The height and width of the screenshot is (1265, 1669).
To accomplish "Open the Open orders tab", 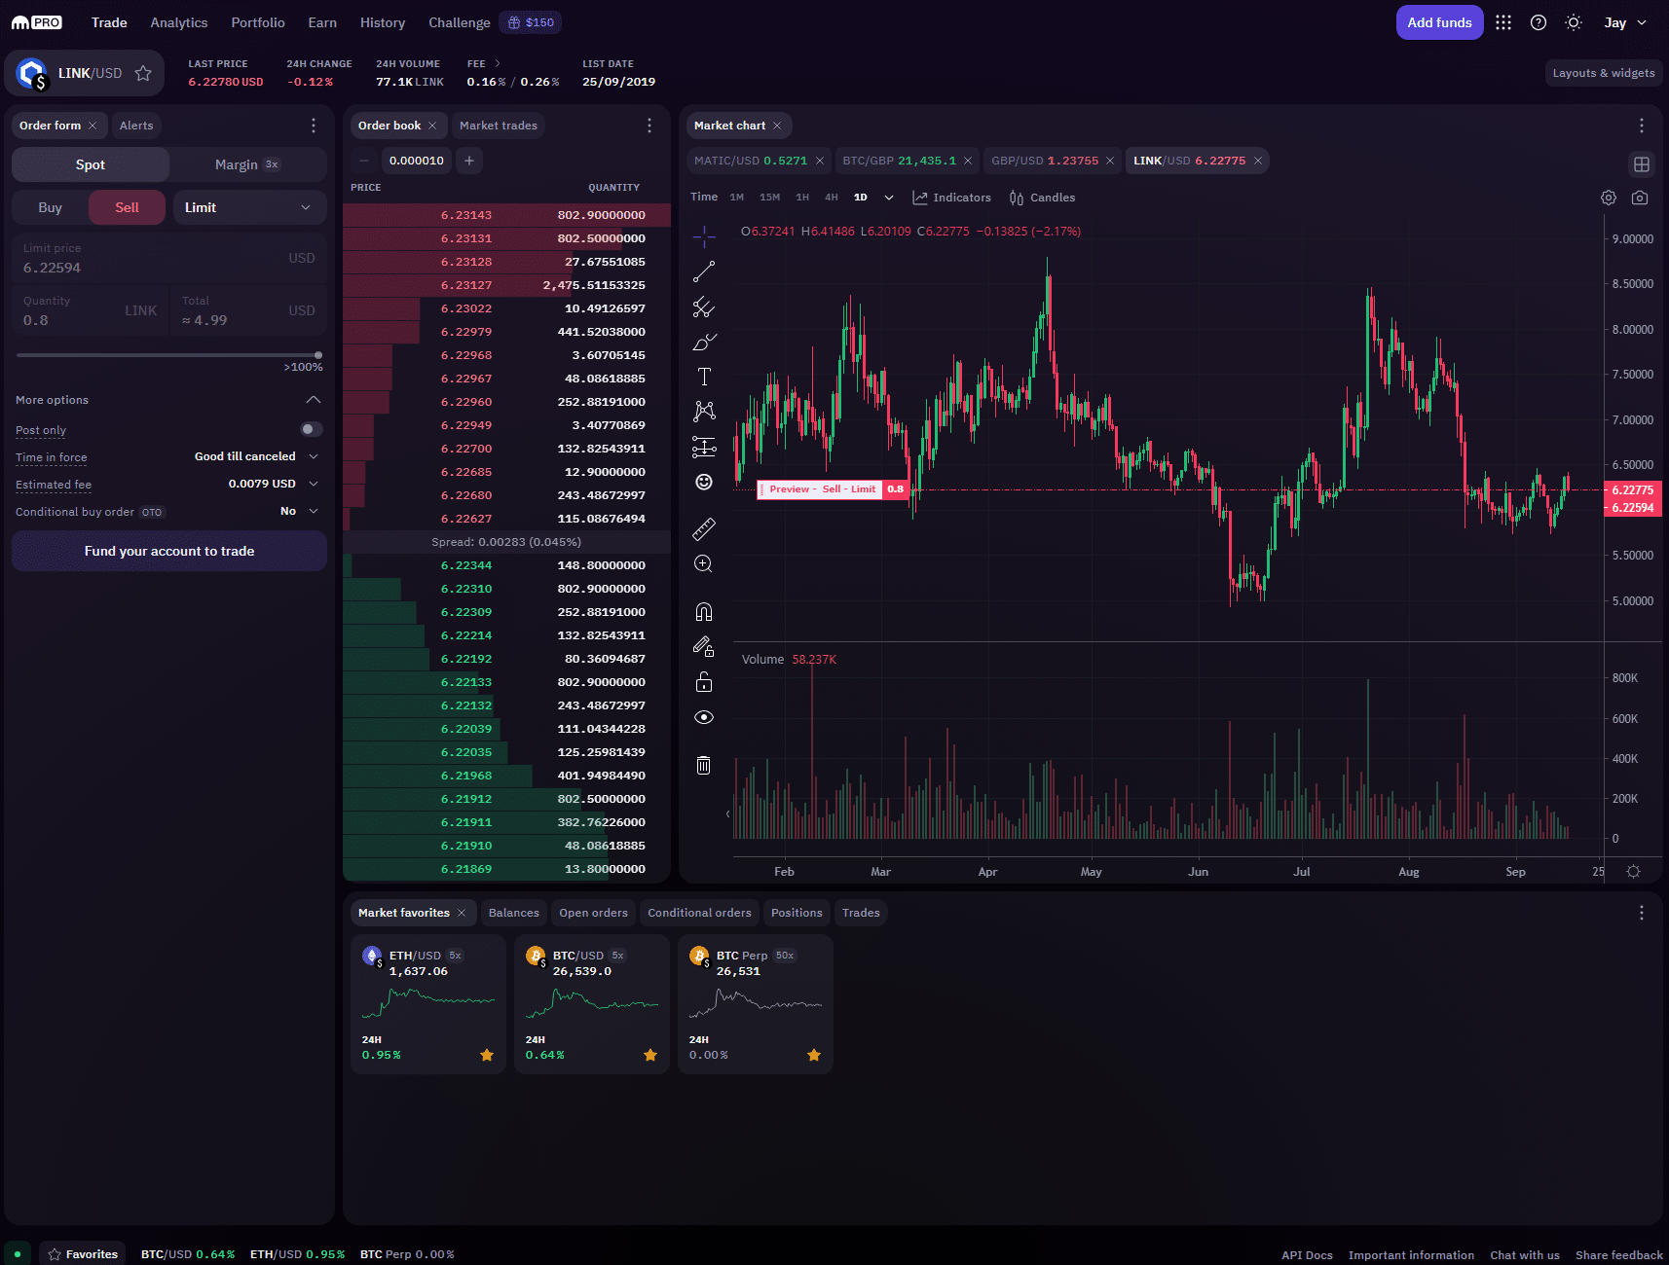I will click(x=594, y=913).
